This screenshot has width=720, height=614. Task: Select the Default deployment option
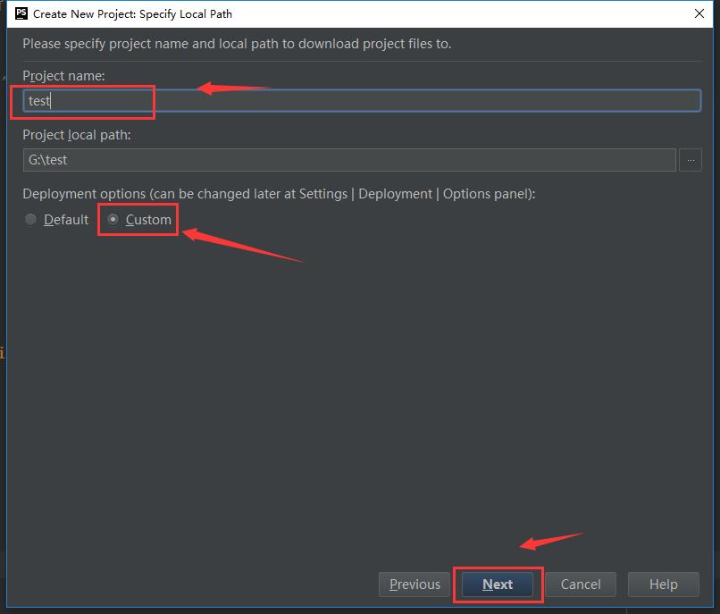[56, 220]
